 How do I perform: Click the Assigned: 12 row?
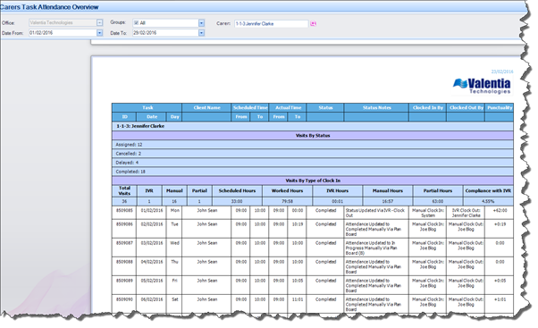pyautogui.click(x=313, y=145)
